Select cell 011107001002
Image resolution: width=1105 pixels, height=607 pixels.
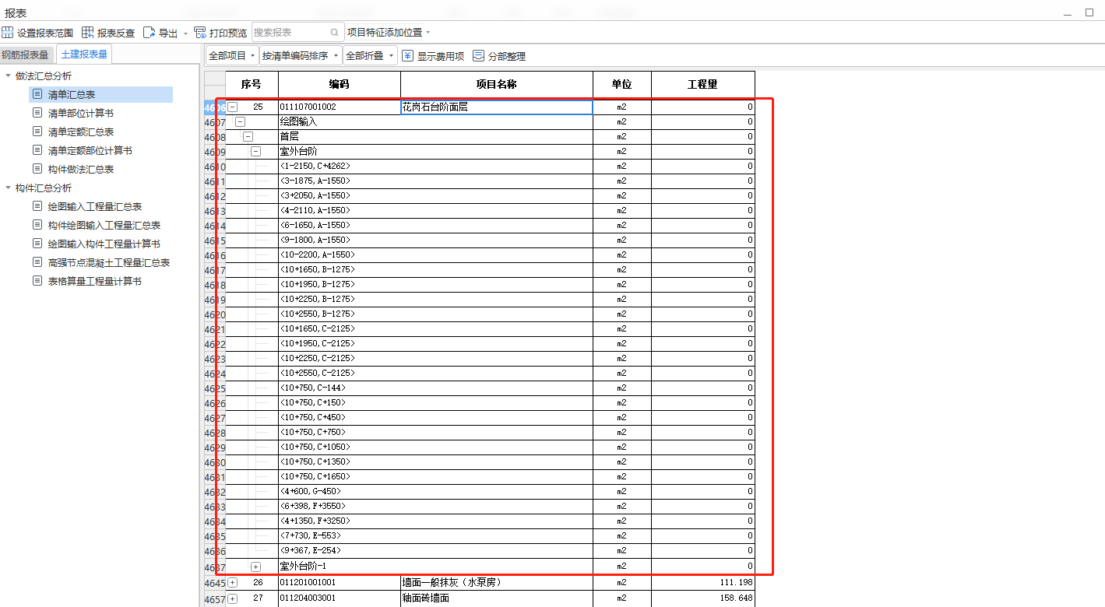pyautogui.click(x=340, y=107)
